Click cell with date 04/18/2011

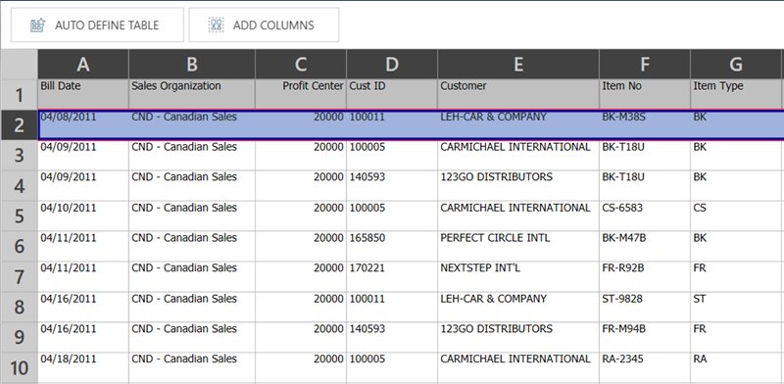click(83, 367)
